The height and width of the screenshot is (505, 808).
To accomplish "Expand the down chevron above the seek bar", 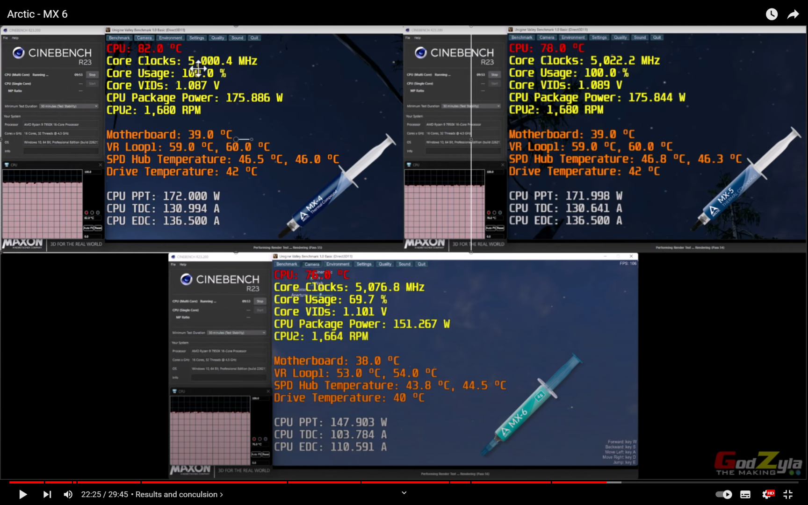I will pos(404,492).
